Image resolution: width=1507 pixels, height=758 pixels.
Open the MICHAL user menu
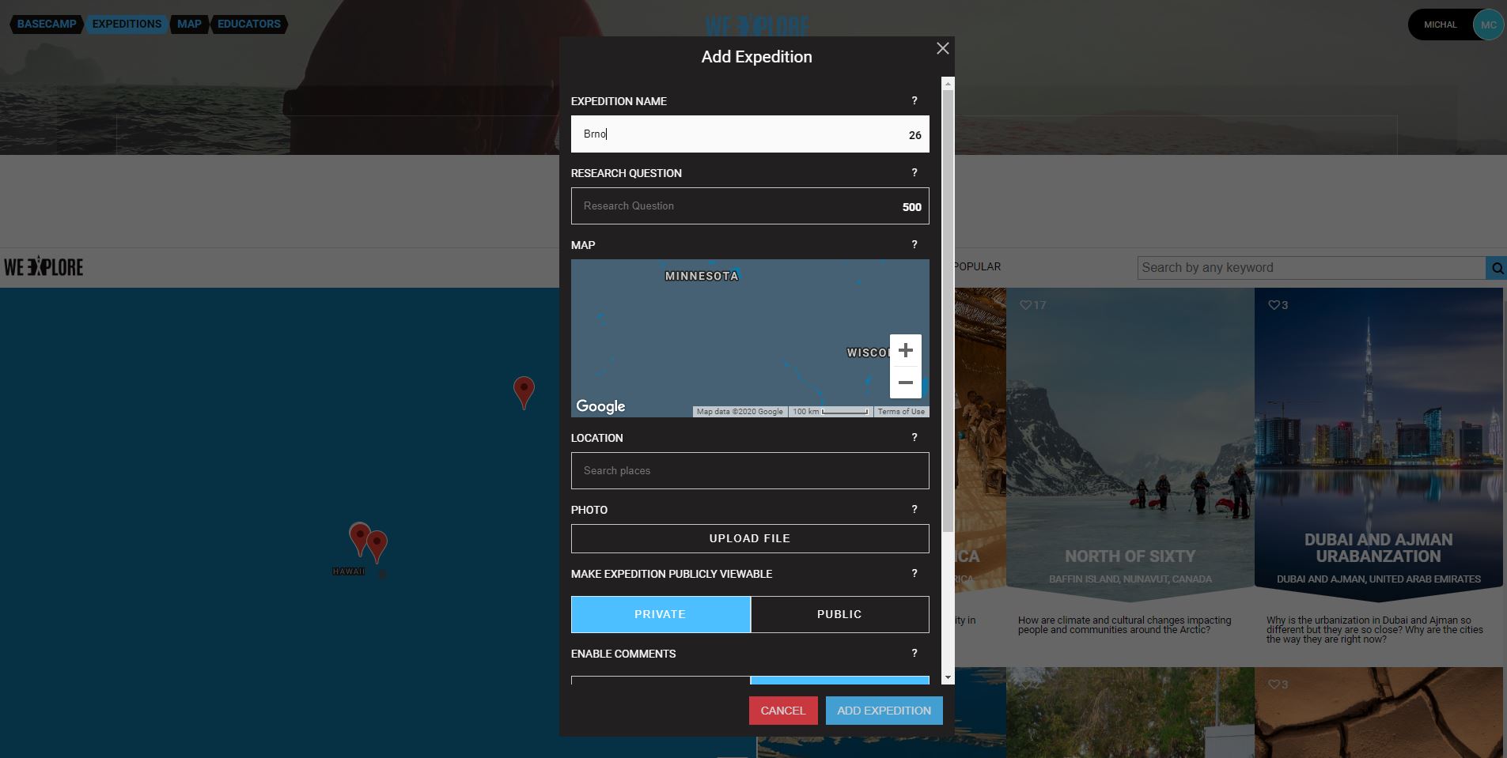[1440, 25]
